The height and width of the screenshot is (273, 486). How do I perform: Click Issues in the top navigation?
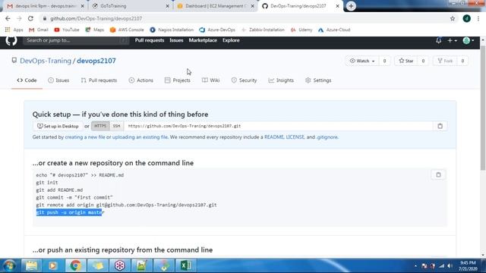pos(176,40)
